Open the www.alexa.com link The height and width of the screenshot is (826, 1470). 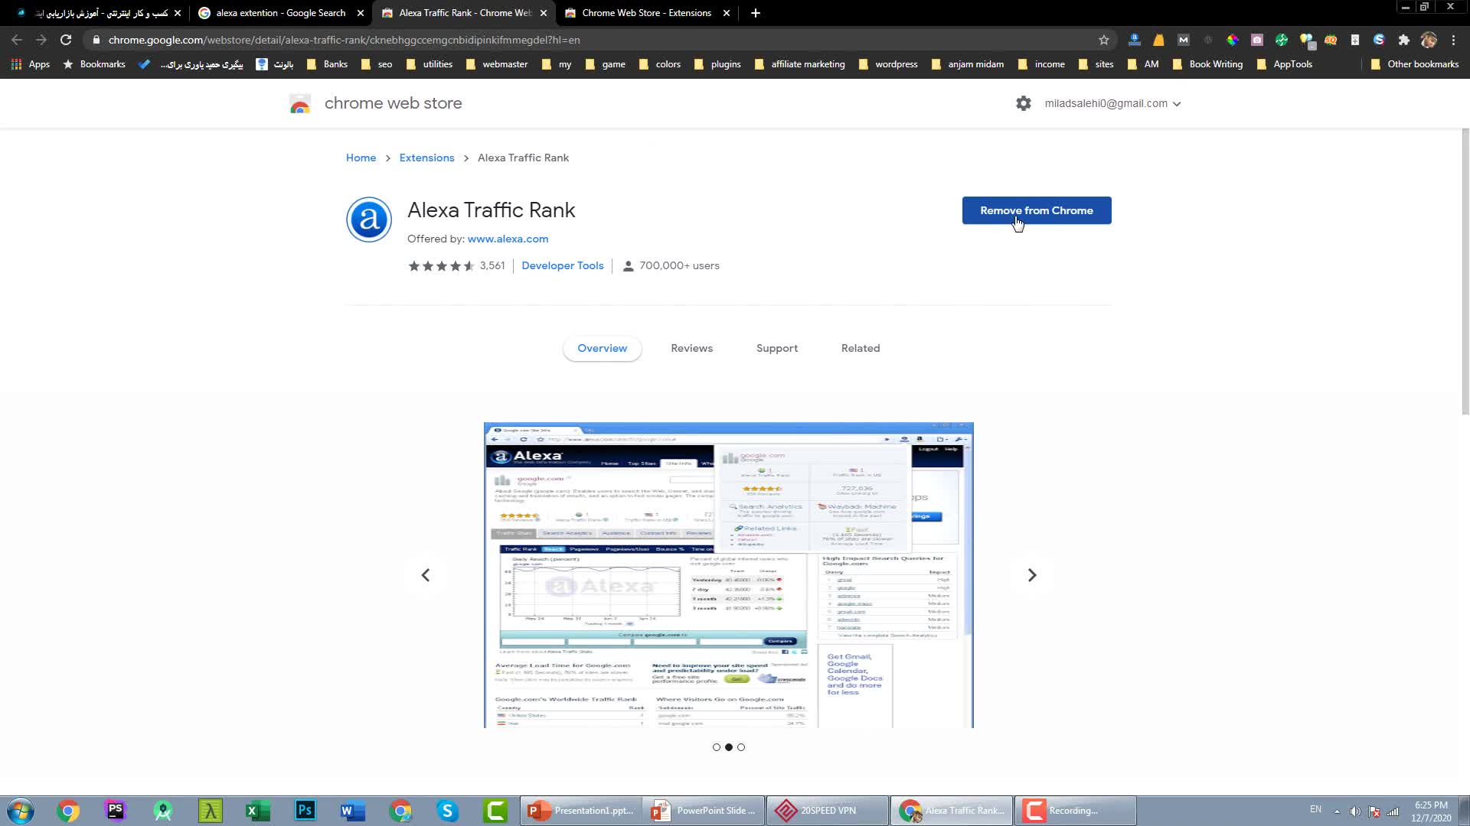coord(508,239)
